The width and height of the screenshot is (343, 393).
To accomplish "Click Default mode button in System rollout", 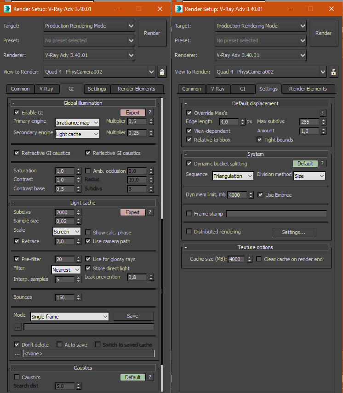I will (305, 164).
